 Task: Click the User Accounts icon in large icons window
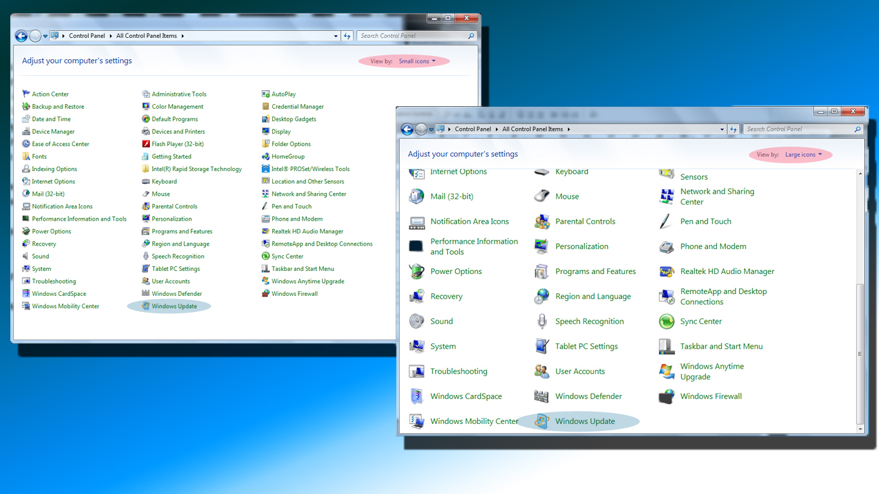pos(542,371)
